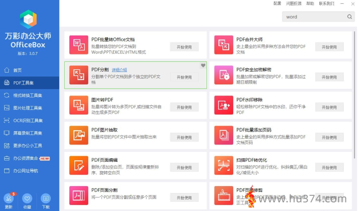Click the 扫描PDF转优化 scanner icon

pos(224,165)
